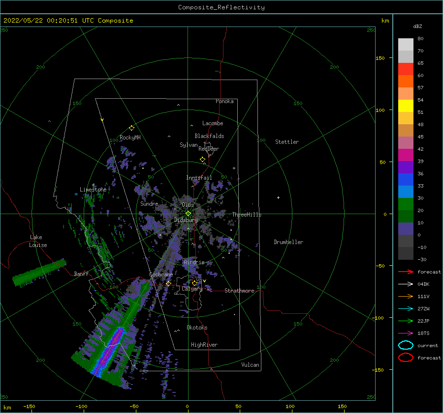Click the ThreeHills label
443x413 pixels.
point(247,215)
